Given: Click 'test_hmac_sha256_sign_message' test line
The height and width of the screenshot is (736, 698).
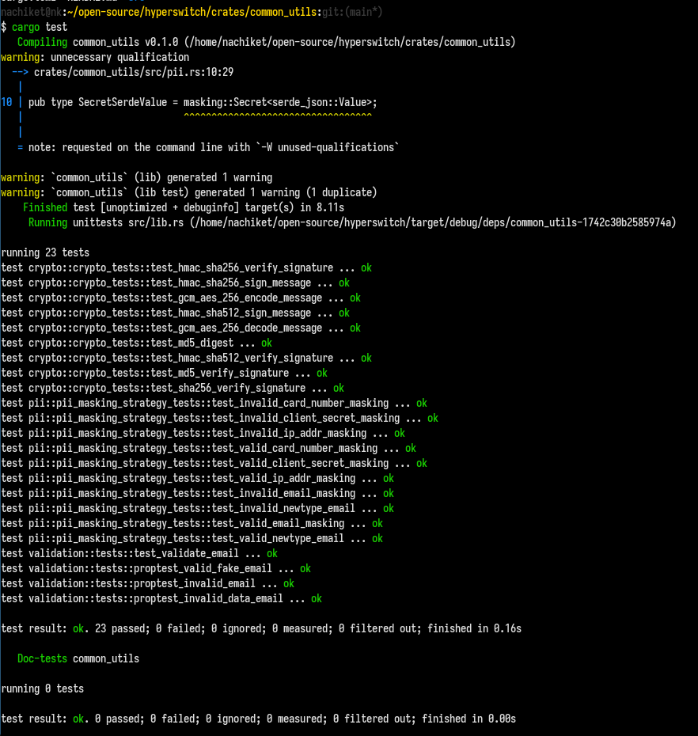Looking at the screenshot, I should point(175,283).
